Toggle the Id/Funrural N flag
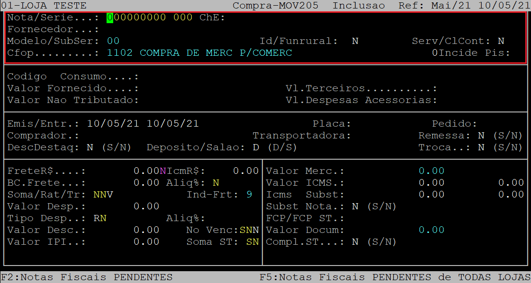The image size is (531, 283). coord(355,41)
